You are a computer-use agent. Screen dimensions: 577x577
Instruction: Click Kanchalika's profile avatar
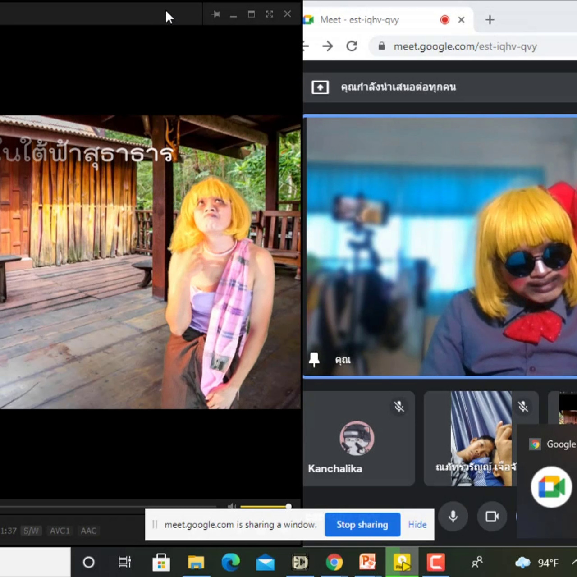click(357, 438)
